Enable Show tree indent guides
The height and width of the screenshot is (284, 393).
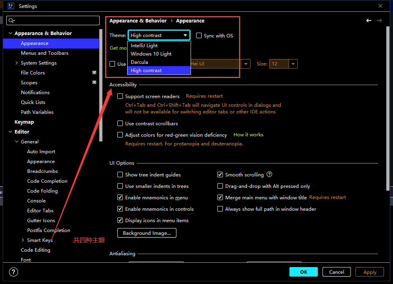click(x=120, y=174)
